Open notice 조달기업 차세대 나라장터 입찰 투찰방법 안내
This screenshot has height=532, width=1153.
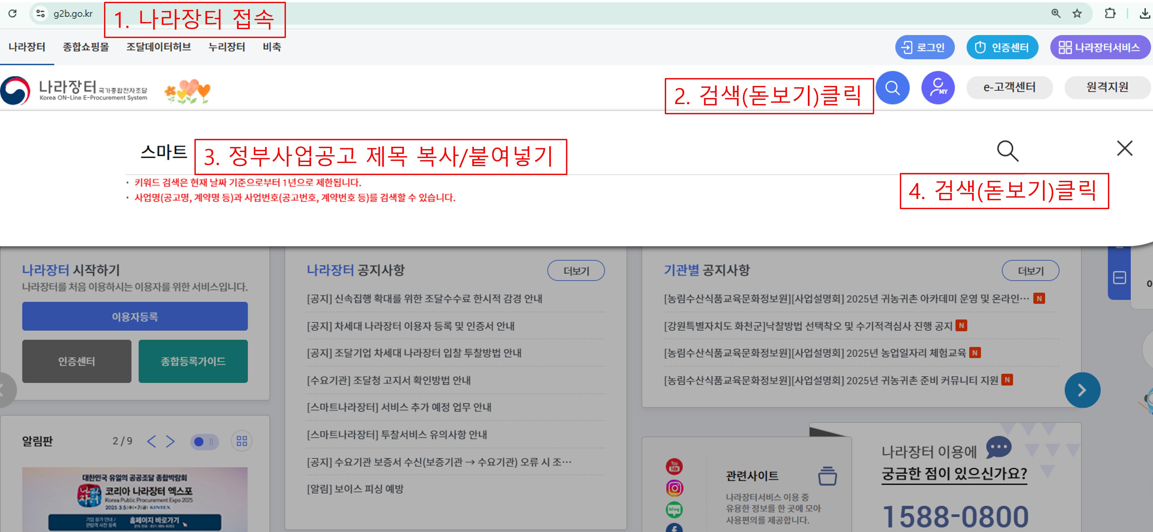pos(414,353)
